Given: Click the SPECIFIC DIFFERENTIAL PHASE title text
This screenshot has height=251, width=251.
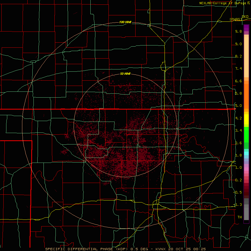Looking at the screenshot, I should point(80,249).
